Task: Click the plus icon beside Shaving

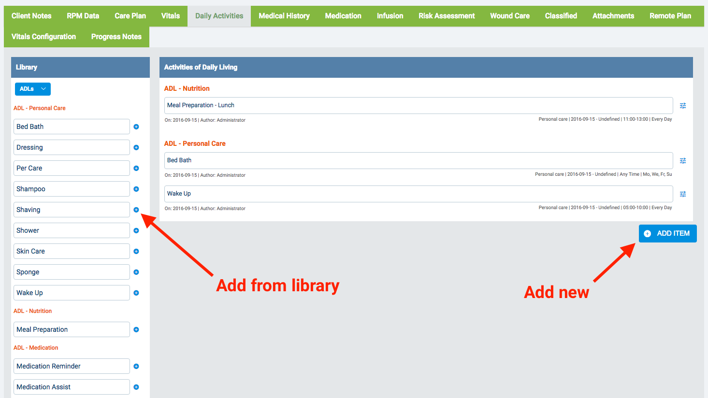Action: (x=136, y=210)
